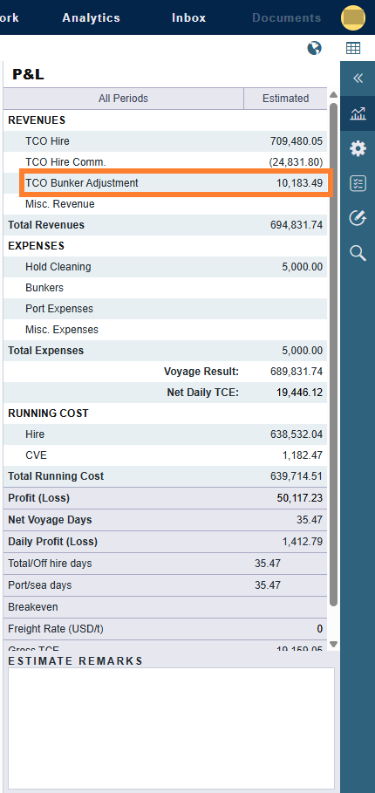Click the 689,831.74 voyage result value
Screen dimensions: 375x793
click(x=297, y=372)
